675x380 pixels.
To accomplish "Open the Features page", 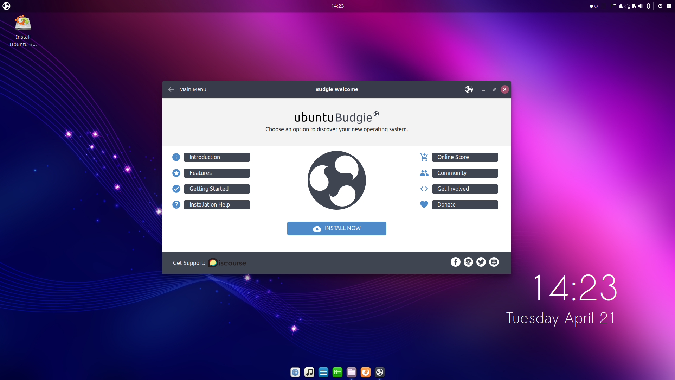I will [217, 173].
